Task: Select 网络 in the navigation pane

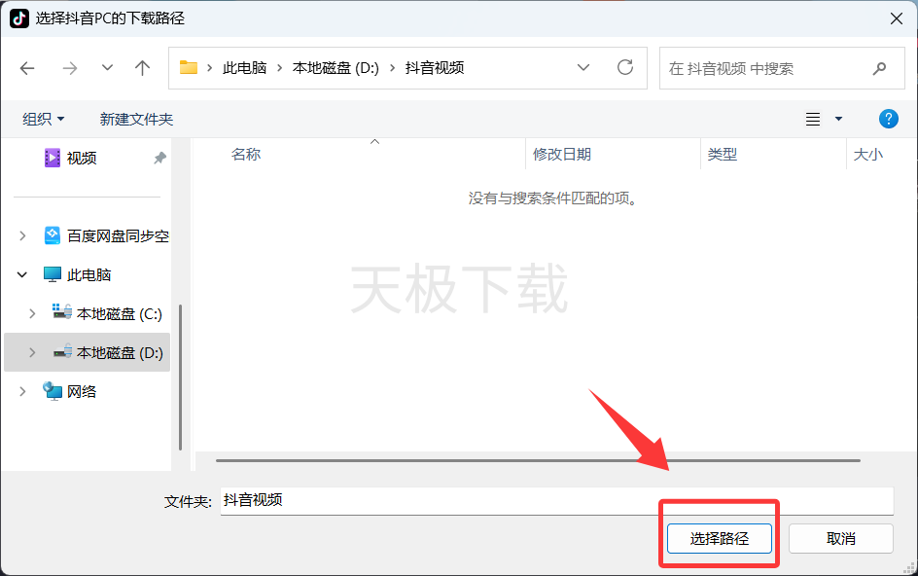Action: [70, 391]
